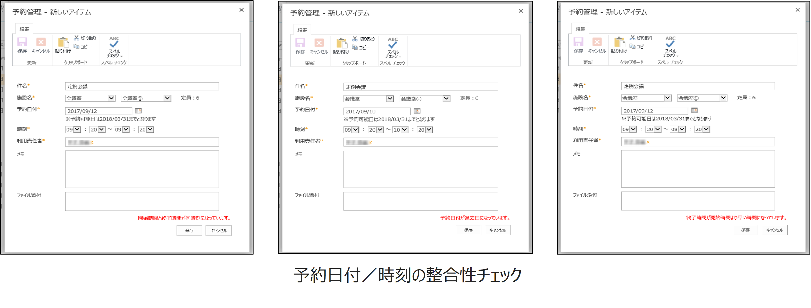The height and width of the screenshot is (308, 811).
Task: Close the end-before-start error dialog with X
Action: (x=798, y=10)
